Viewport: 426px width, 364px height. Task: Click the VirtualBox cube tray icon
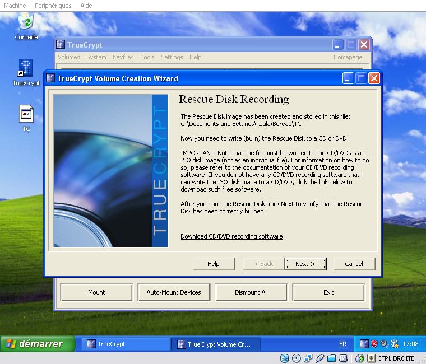pyautogui.click(x=394, y=344)
